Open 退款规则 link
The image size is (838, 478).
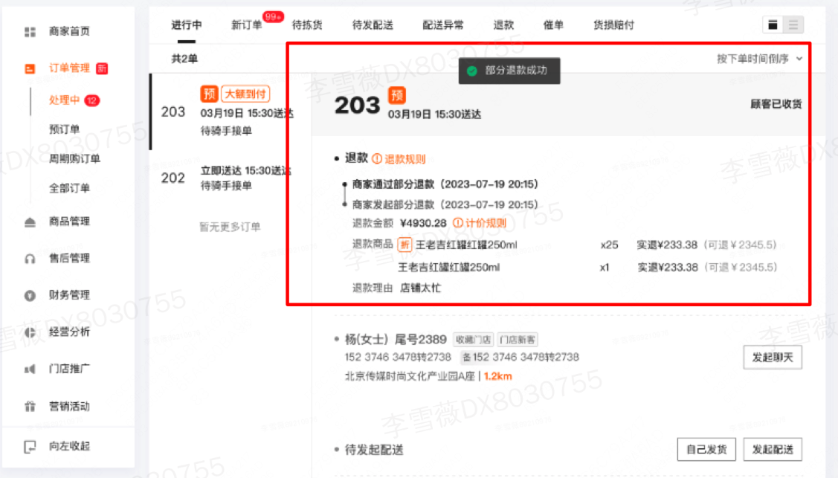(x=399, y=159)
